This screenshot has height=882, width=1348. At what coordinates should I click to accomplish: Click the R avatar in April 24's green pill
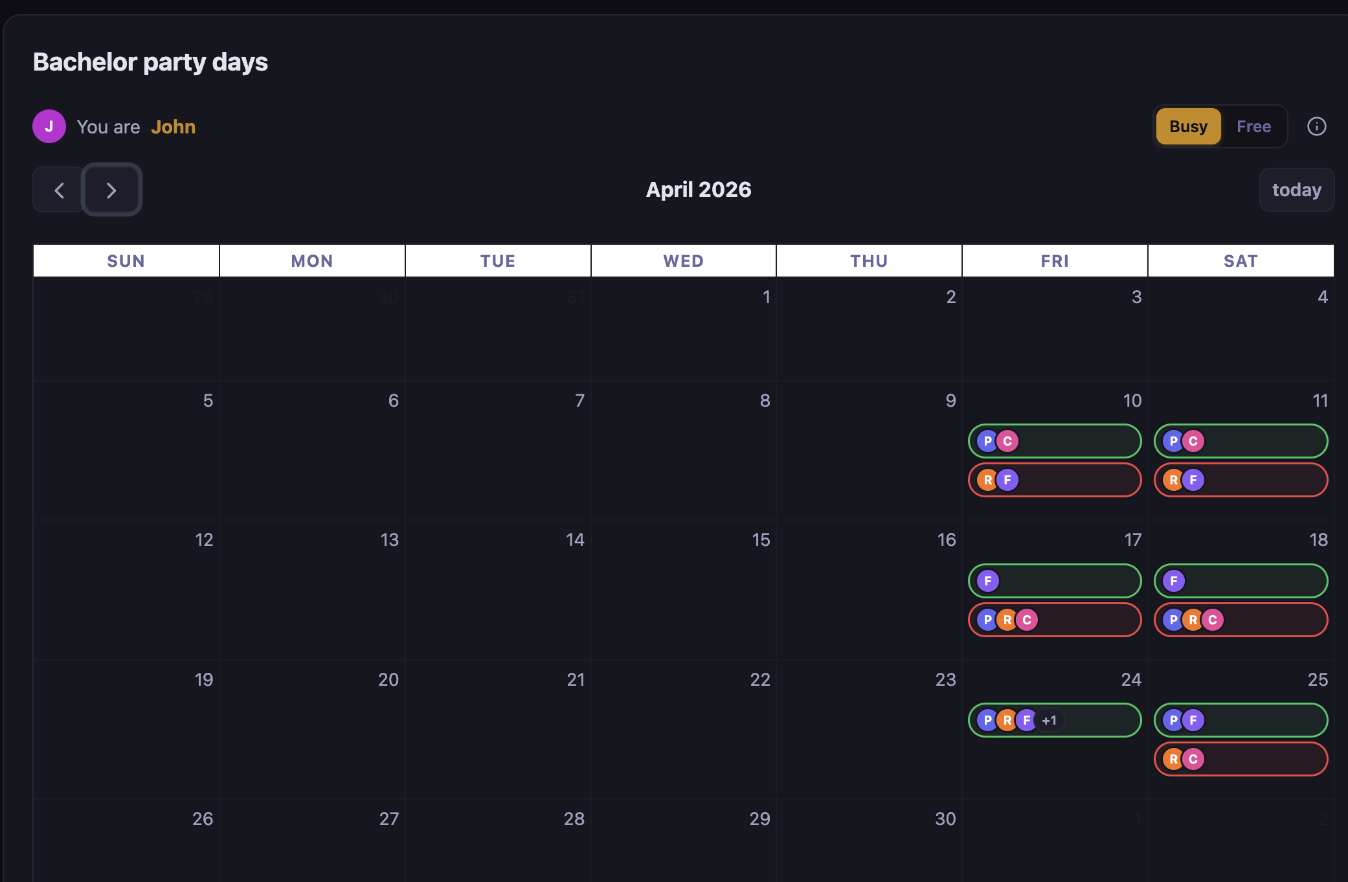pos(1007,720)
